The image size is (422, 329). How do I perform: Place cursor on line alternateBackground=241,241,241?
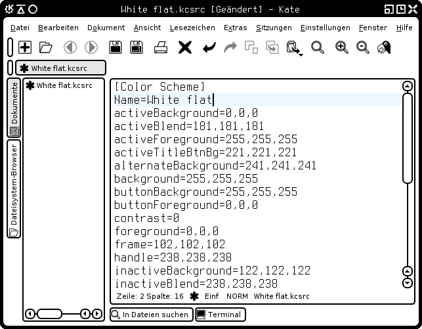coord(215,165)
